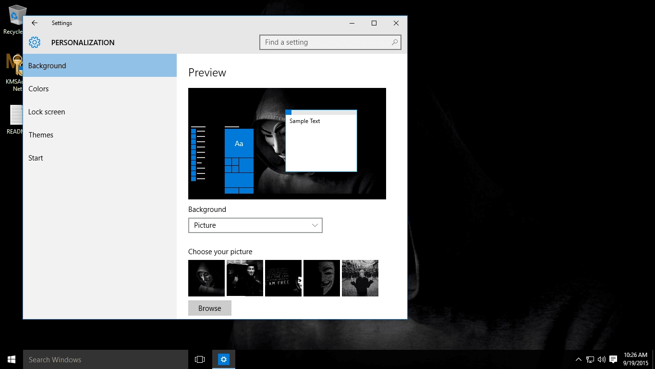Minimize the Settings window
655x369 pixels.
pyautogui.click(x=352, y=23)
